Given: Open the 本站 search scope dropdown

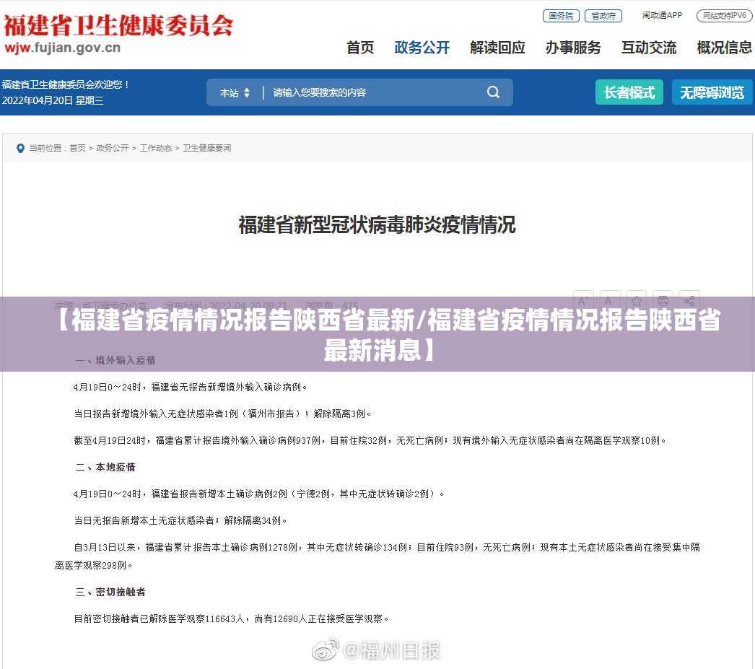Looking at the screenshot, I should (235, 93).
